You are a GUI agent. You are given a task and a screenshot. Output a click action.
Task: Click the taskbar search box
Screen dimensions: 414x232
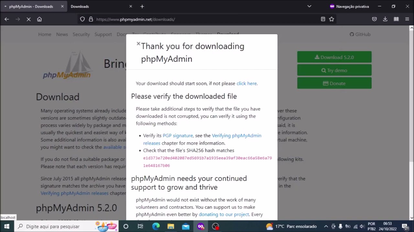pyautogui.click(x=66, y=227)
